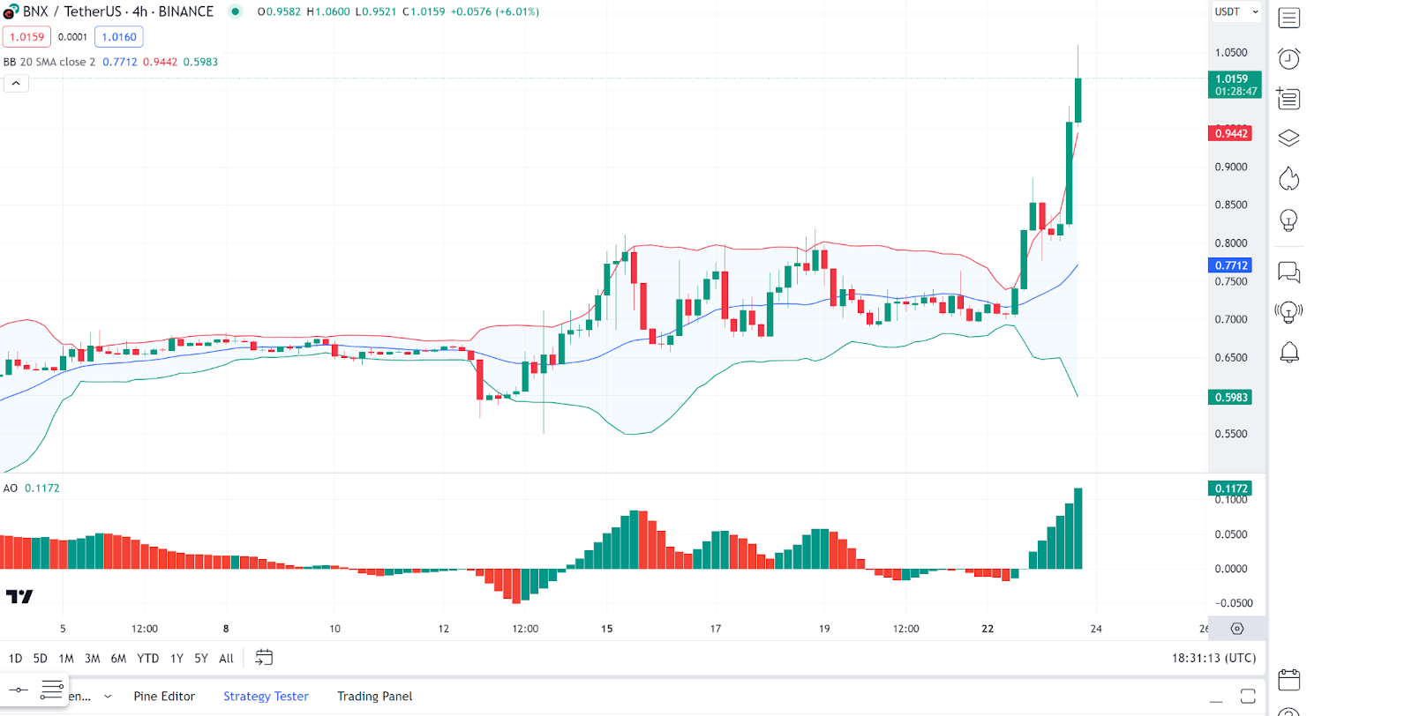Click the blue 0.7712 basis price label

click(1230, 265)
